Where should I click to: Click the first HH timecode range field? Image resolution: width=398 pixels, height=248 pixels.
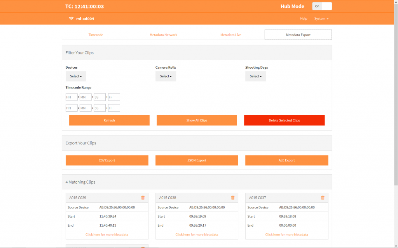click(72, 97)
